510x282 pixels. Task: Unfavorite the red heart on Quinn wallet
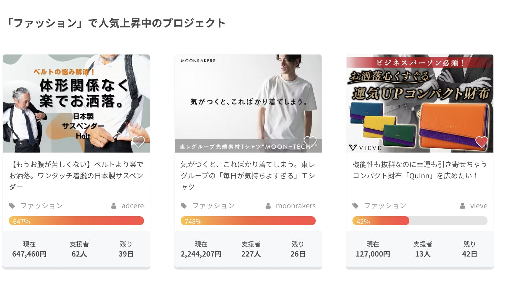[482, 142]
